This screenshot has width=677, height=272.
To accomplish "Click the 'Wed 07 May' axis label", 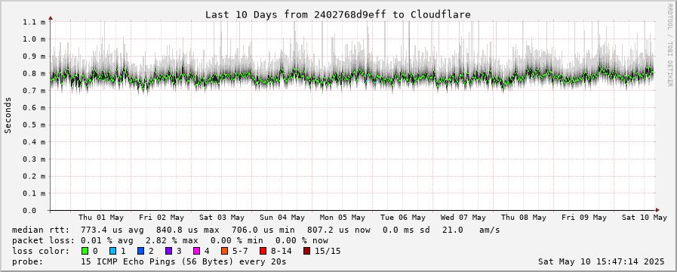I will [463, 218].
